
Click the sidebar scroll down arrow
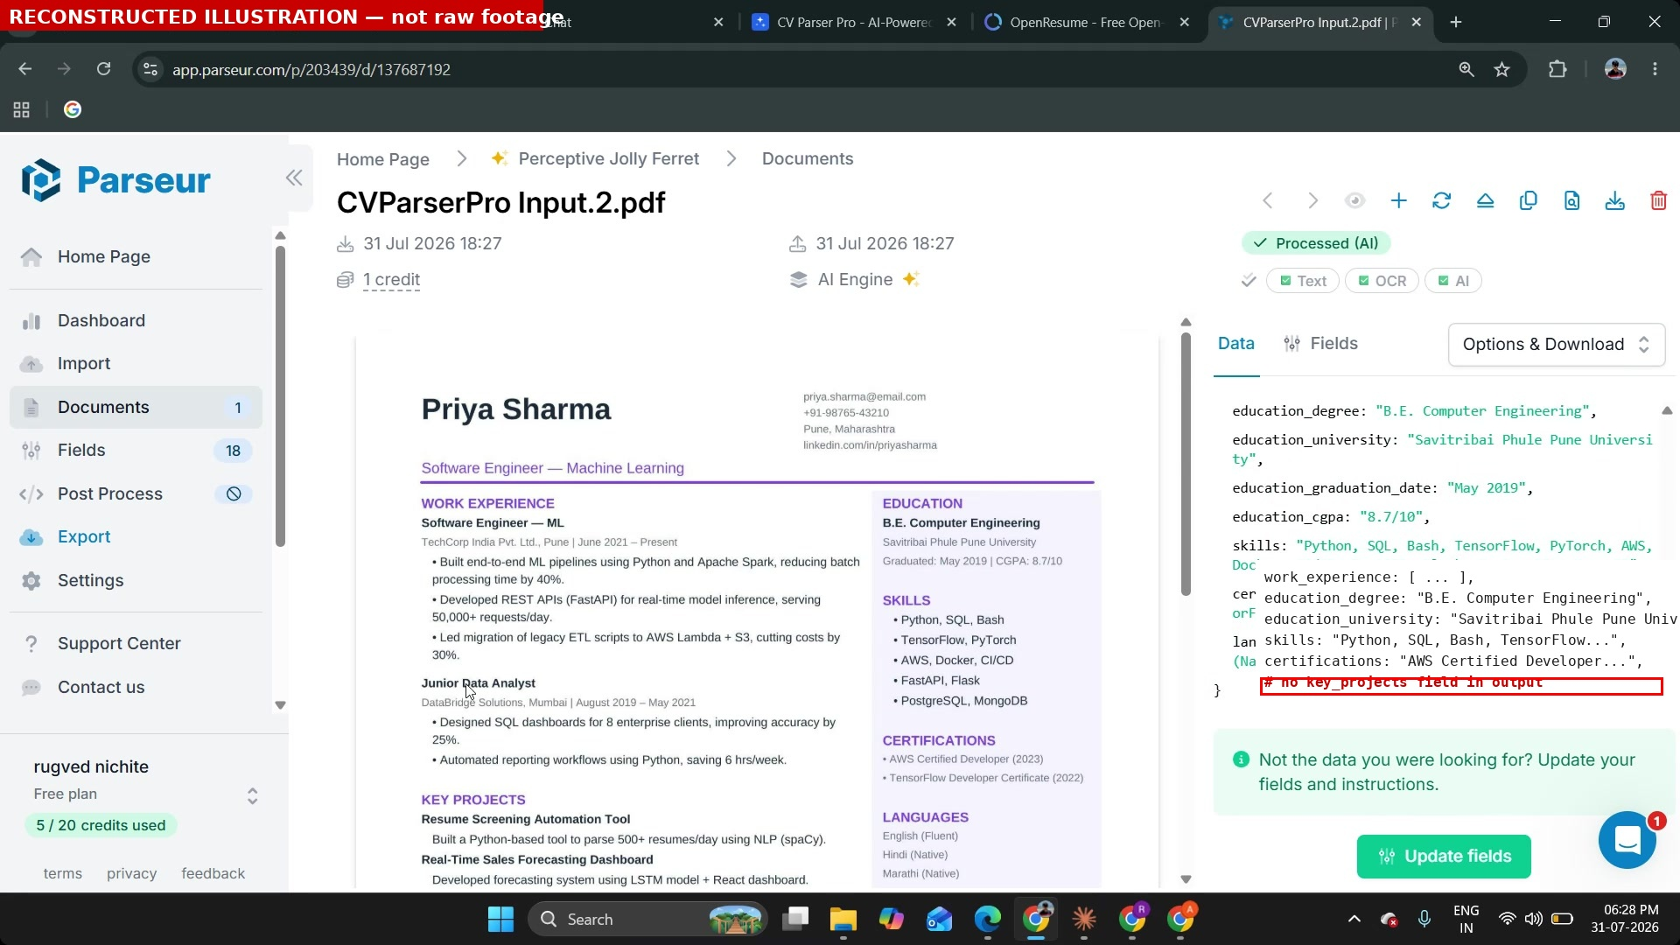tap(280, 705)
